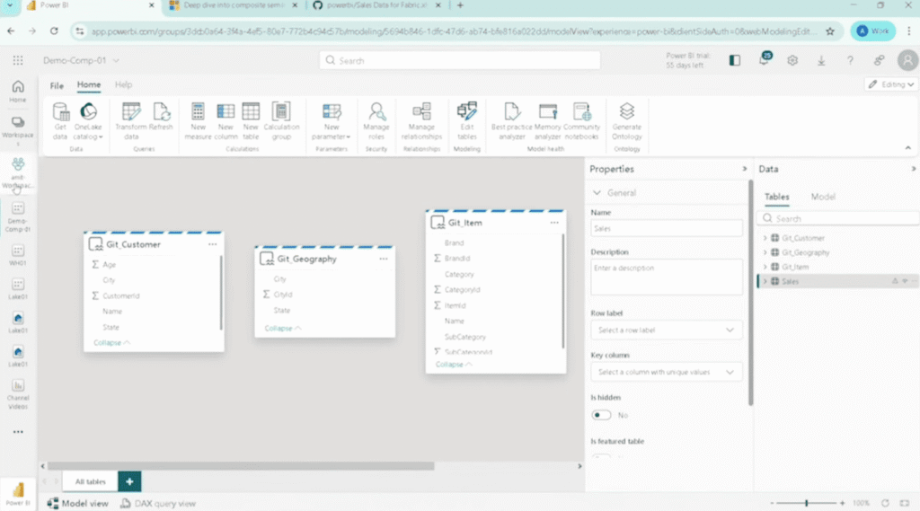Open the Row label dropdown
Screen dimensions: 920x511
(x=666, y=330)
